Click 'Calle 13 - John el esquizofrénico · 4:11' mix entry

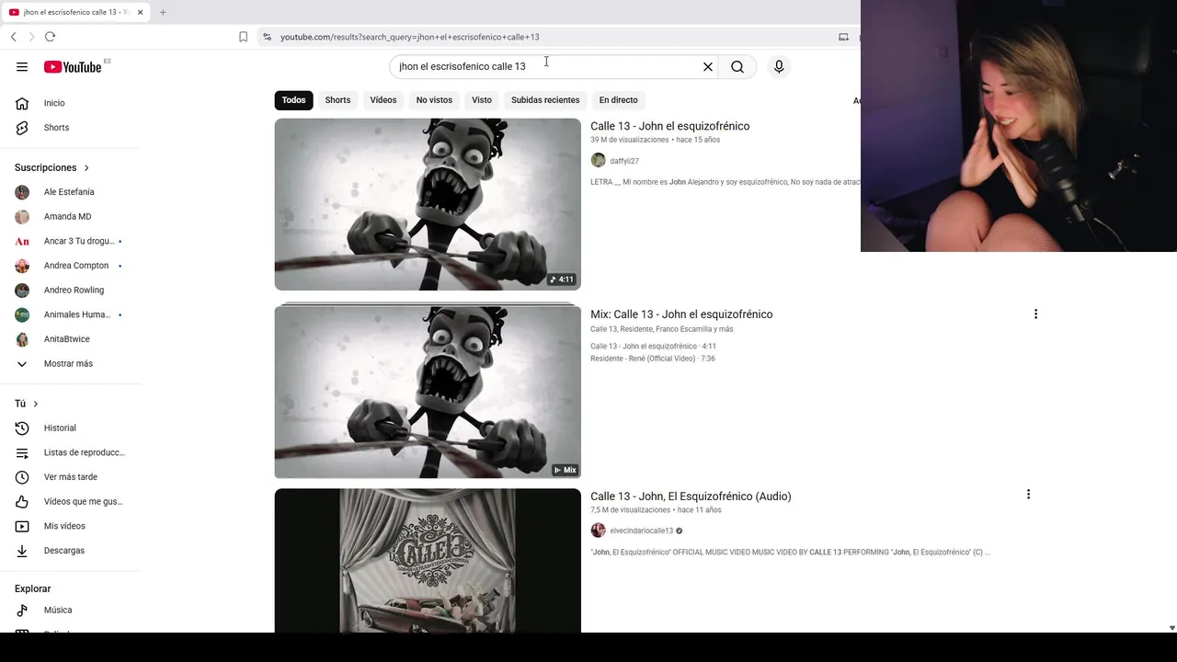tap(653, 346)
